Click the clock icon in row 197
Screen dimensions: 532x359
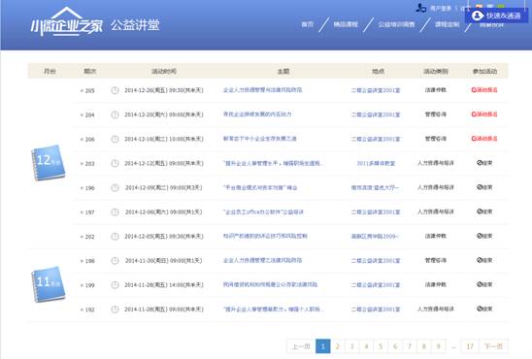click(115, 212)
